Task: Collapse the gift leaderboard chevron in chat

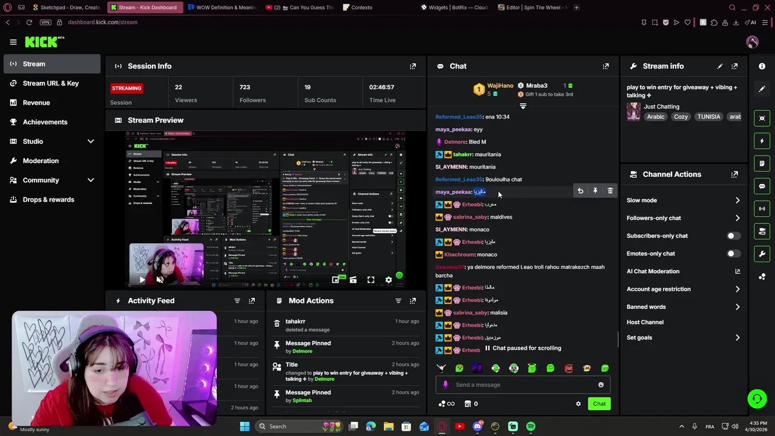Action: [523, 106]
